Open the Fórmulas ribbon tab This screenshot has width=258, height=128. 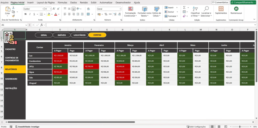(62, 3)
